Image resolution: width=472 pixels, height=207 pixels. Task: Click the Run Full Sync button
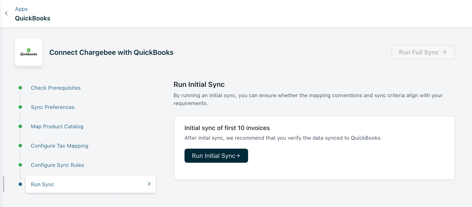pos(423,52)
